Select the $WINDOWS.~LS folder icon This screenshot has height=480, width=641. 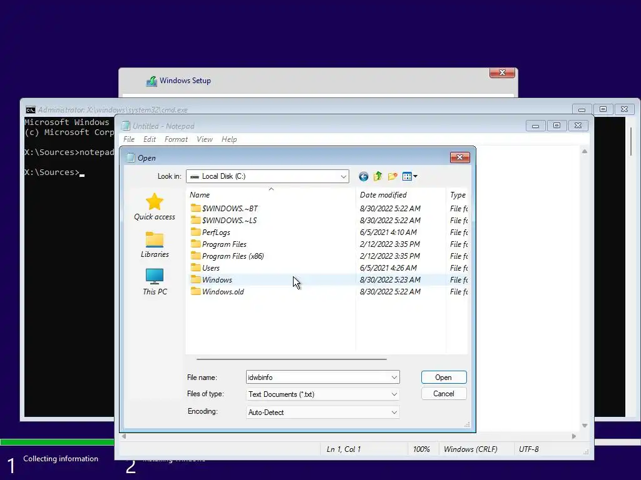[196, 220]
